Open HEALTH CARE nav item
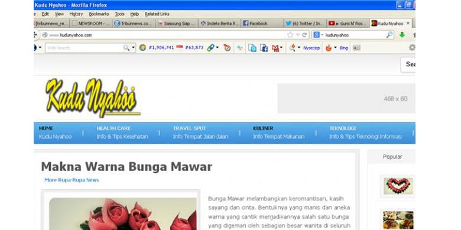The height and width of the screenshot is (230, 461). coord(122,133)
